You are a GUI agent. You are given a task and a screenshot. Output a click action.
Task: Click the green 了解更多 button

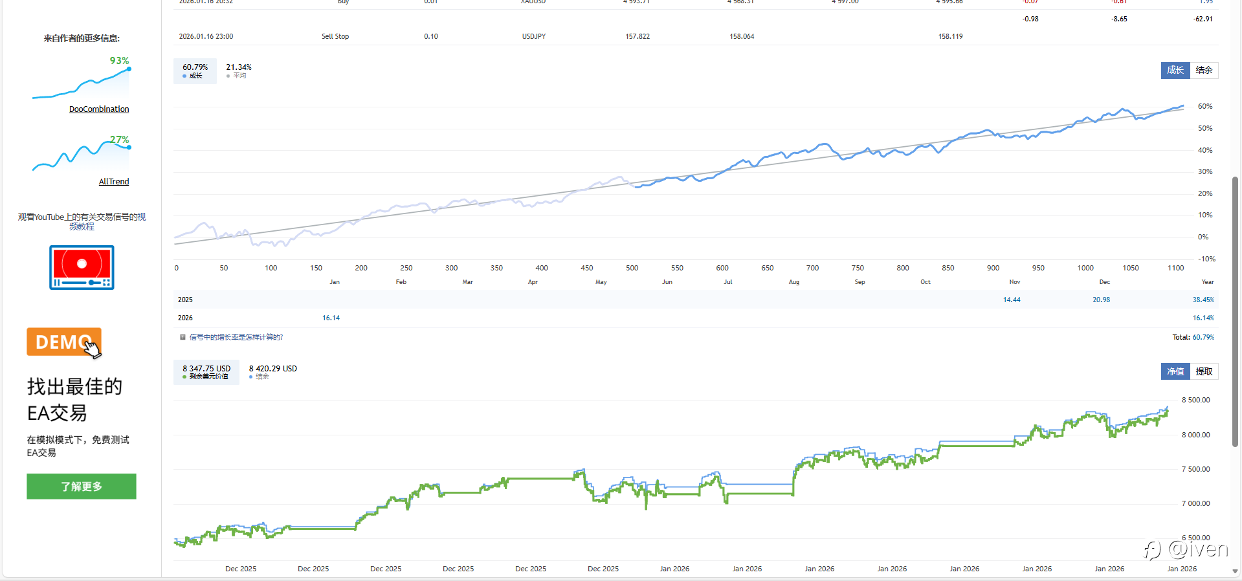click(x=82, y=487)
